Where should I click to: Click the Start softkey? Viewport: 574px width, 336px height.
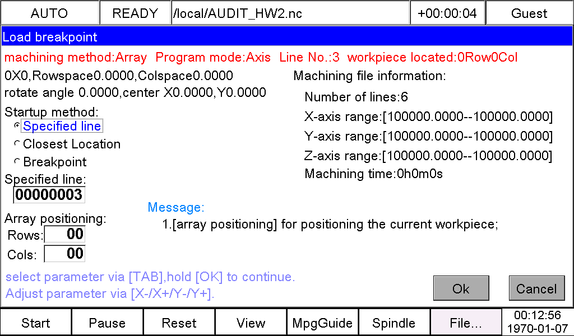(36, 323)
